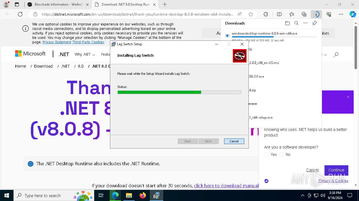359x201 pixels.
Task: Open new tab plus button
Action: click(x=165, y=4)
